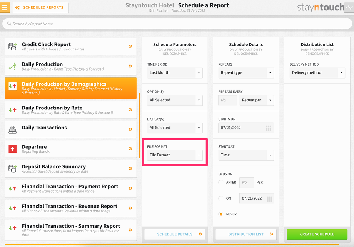Click the chevron arrow on Revenue Report

pyautogui.click(x=130, y=208)
